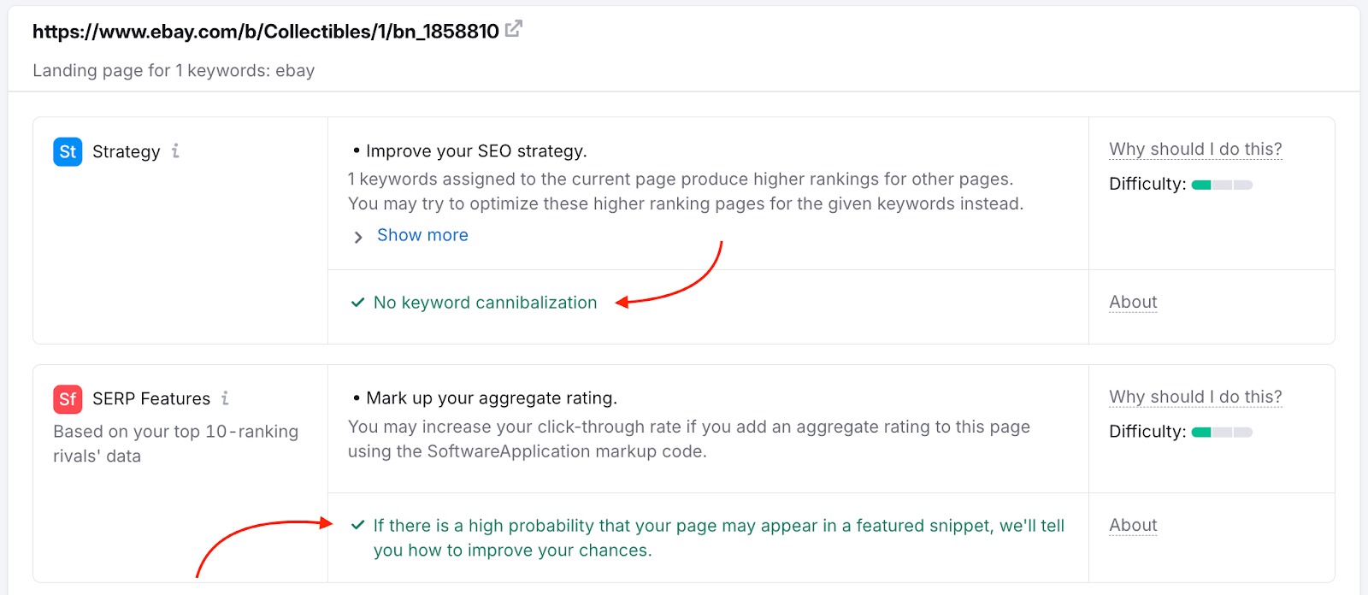Click the red Sf SERP Features badge
The image size is (1368, 595).
click(68, 399)
